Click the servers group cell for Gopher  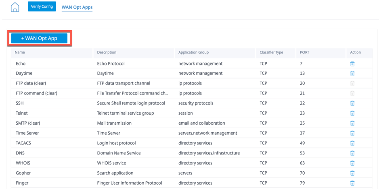point(185,173)
